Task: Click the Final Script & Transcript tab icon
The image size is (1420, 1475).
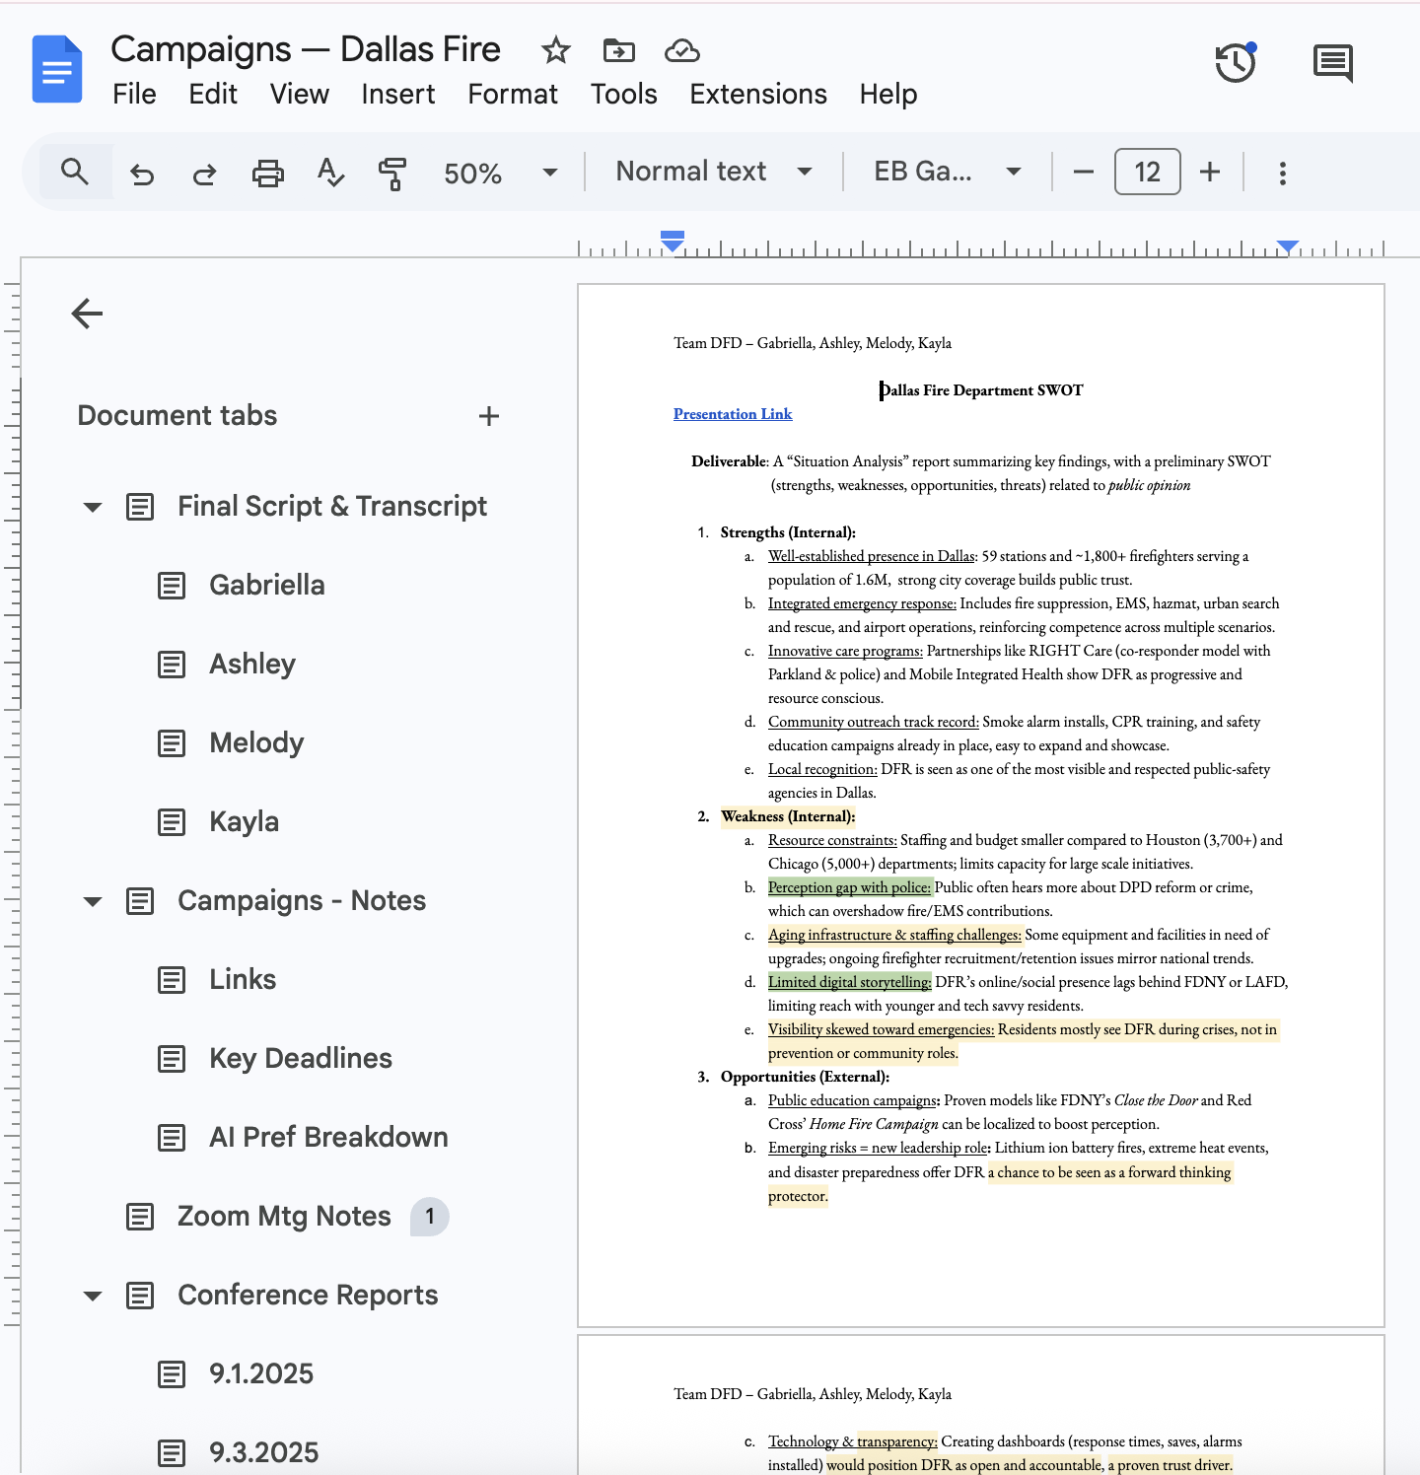Action: tap(140, 507)
